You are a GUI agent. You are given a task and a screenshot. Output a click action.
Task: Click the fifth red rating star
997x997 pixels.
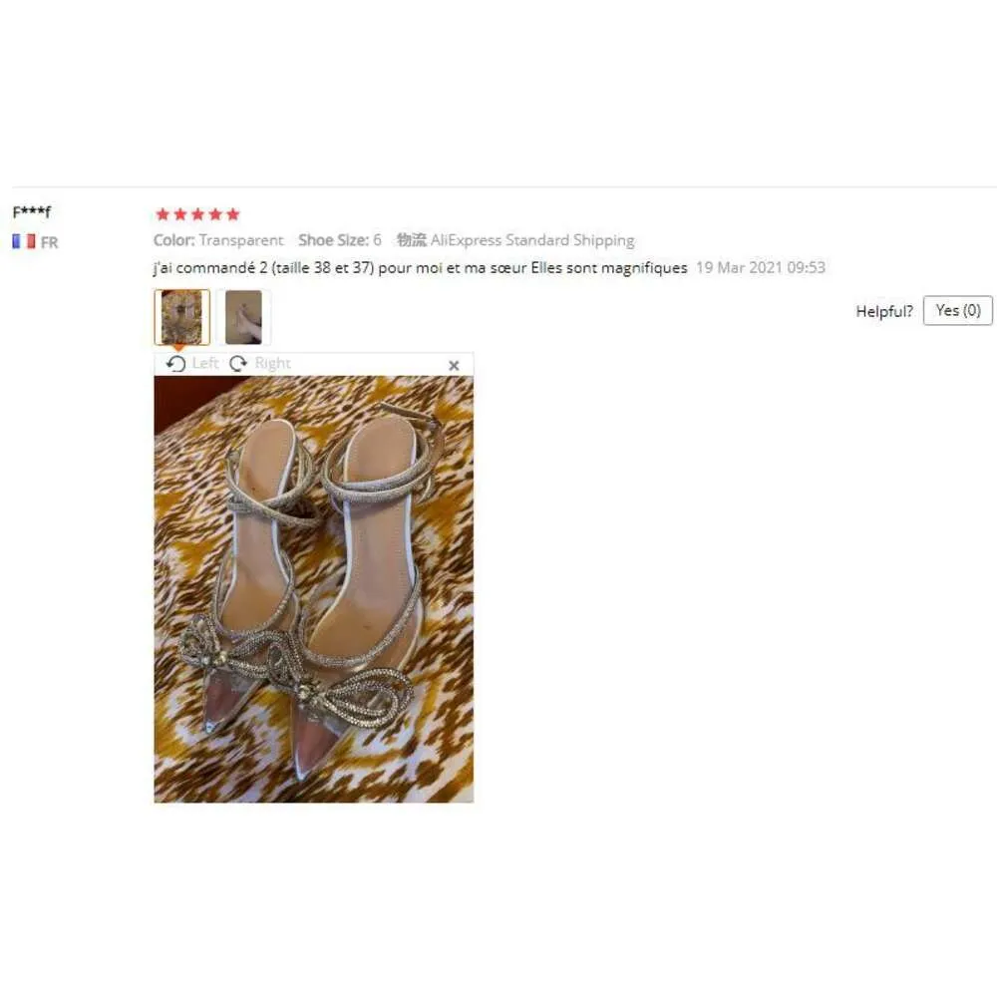tap(233, 214)
